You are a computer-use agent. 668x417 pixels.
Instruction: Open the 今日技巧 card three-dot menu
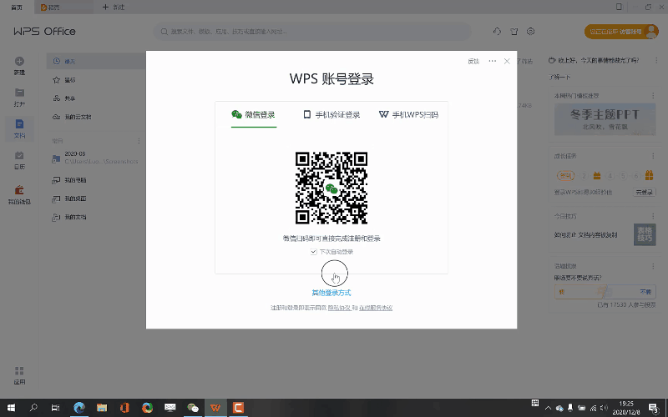[653, 216]
